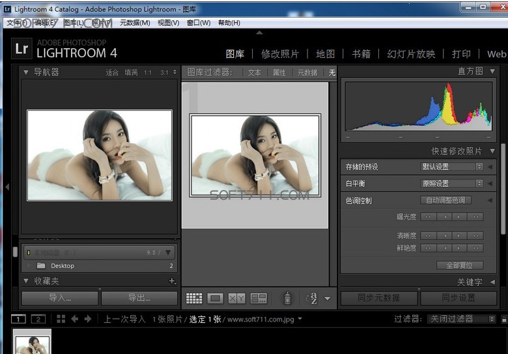508x354 pixels.
Task: Collapse the Collections 收藏夹 panel
Action: (25, 281)
